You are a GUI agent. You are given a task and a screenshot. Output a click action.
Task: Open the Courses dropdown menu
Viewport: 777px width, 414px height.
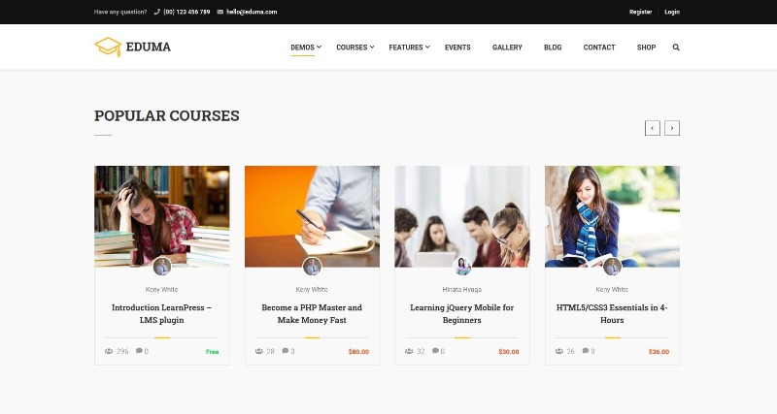pyautogui.click(x=355, y=48)
